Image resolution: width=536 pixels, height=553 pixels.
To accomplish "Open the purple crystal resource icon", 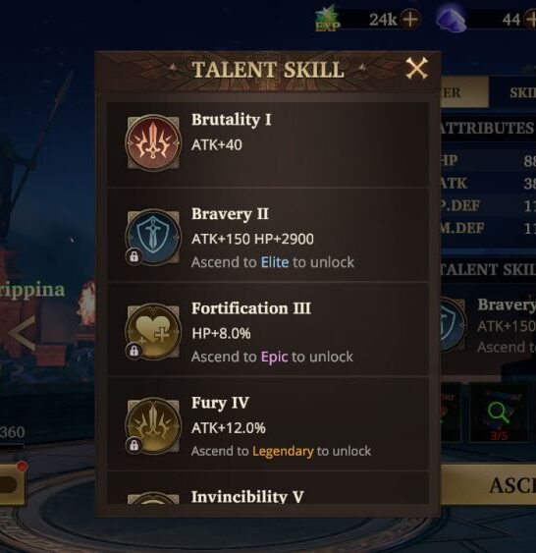I will click(x=452, y=20).
